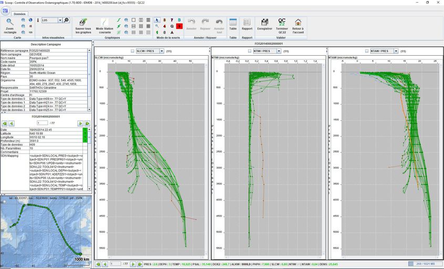Click the Rejouer redo button
The image size is (444, 269).
205,24
